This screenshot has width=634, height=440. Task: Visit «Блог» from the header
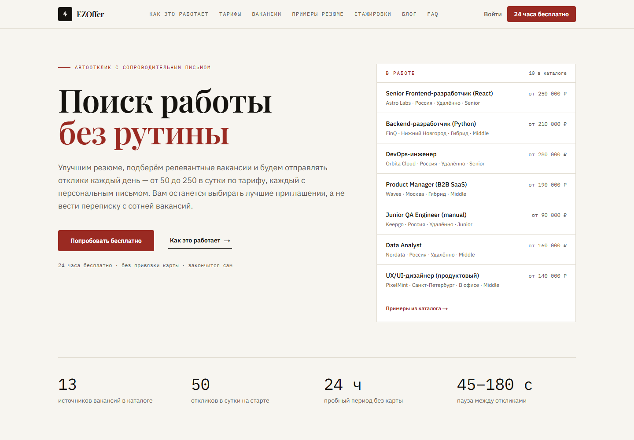[x=409, y=14]
